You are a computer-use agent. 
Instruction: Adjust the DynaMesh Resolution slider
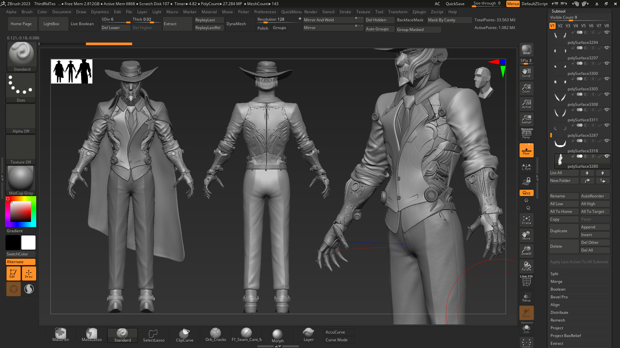click(278, 20)
